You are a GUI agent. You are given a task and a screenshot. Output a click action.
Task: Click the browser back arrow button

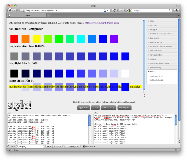[x=10, y=10]
